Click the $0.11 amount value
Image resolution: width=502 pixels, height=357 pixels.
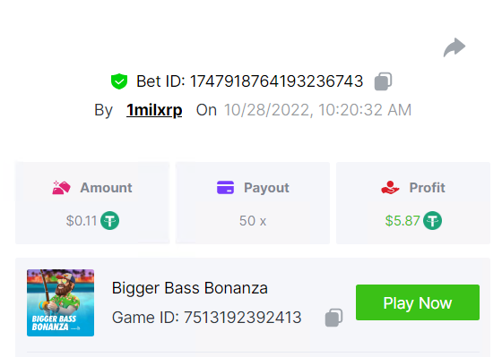coord(82,221)
